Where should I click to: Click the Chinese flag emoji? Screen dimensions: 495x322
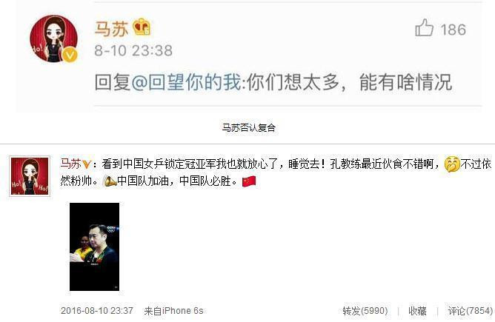249,181
